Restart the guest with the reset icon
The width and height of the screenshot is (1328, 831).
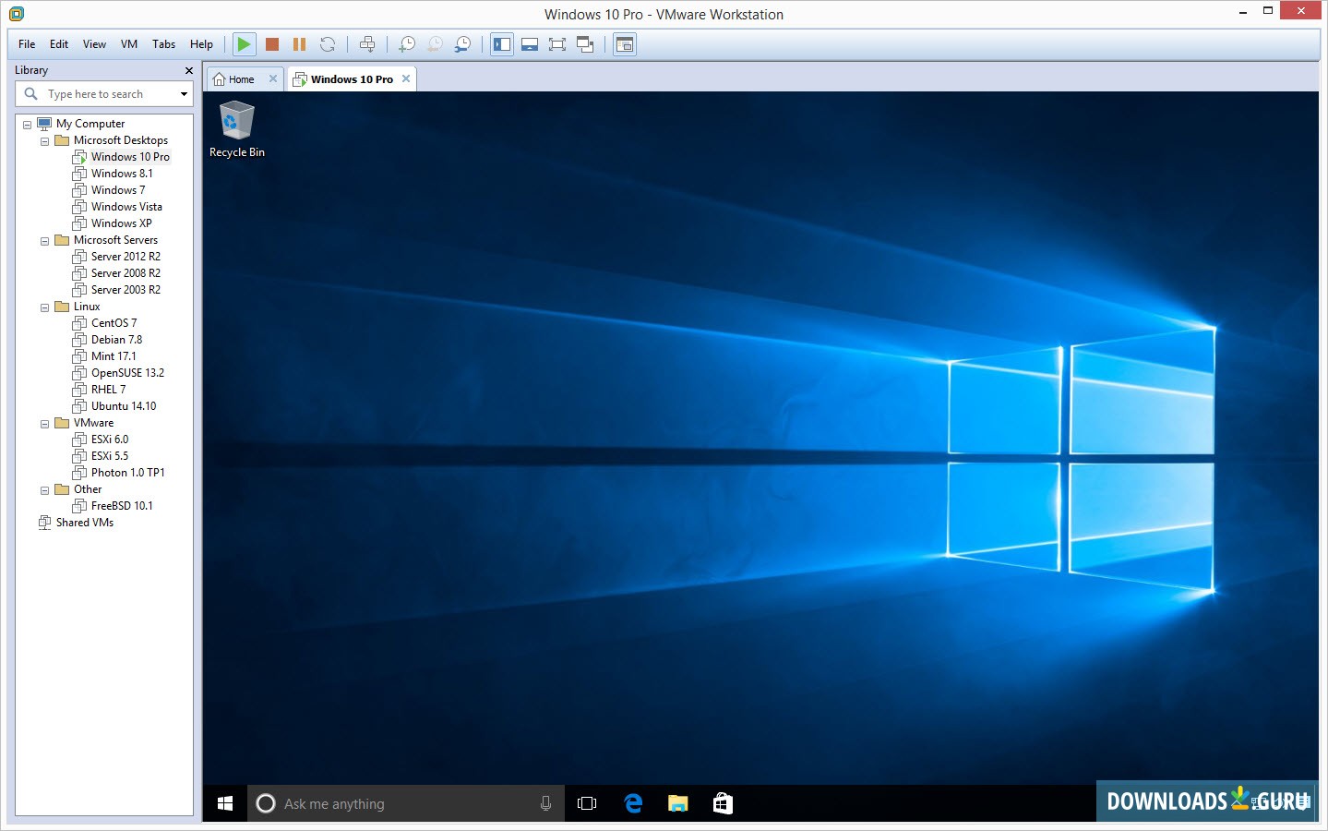coord(327,44)
